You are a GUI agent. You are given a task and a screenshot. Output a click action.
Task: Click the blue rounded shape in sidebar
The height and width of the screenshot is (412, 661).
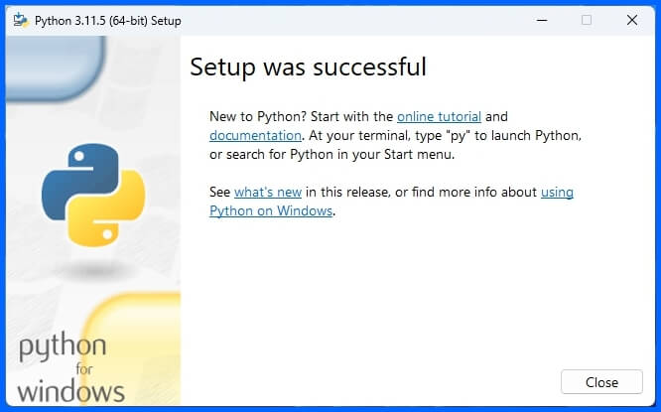(x=55, y=68)
